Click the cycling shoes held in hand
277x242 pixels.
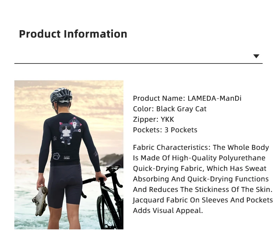(x=40, y=201)
